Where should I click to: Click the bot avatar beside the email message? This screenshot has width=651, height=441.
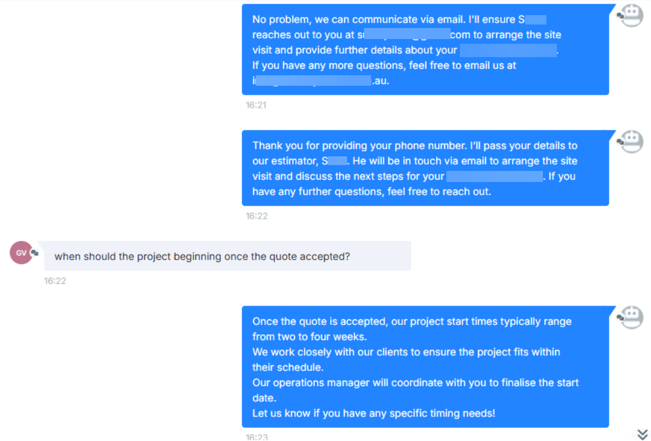631,15
